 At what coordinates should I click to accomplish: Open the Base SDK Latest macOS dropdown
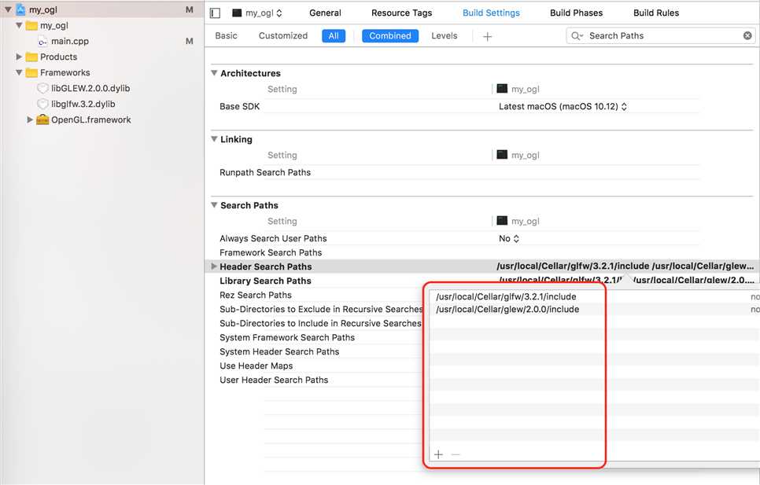pos(563,106)
